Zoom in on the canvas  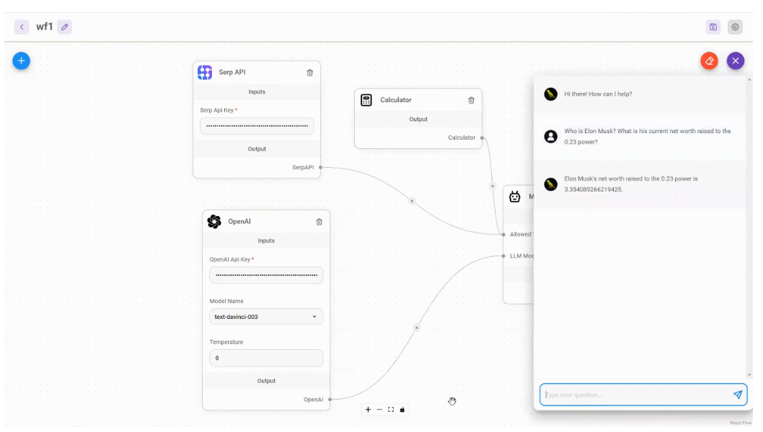(368, 410)
